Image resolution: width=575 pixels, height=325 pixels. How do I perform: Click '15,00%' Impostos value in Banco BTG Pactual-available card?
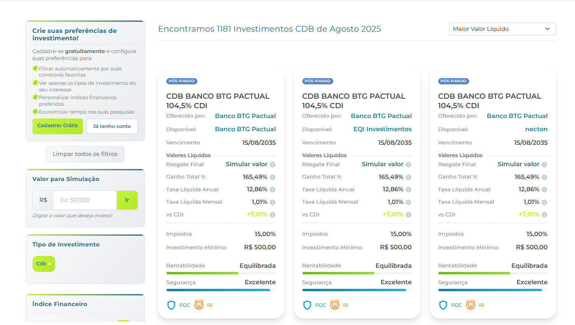pyautogui.click(x=265, y=234)
